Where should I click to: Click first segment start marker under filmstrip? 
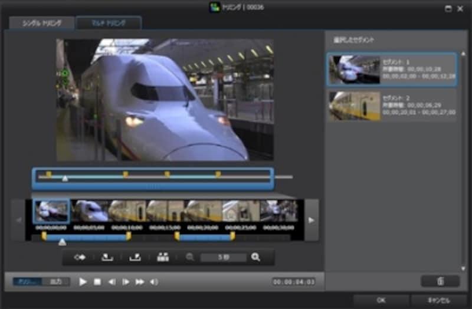(44, 236)
